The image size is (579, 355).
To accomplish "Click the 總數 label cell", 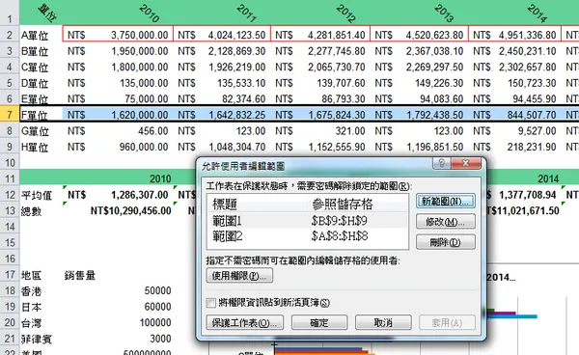I will point(41,211).
